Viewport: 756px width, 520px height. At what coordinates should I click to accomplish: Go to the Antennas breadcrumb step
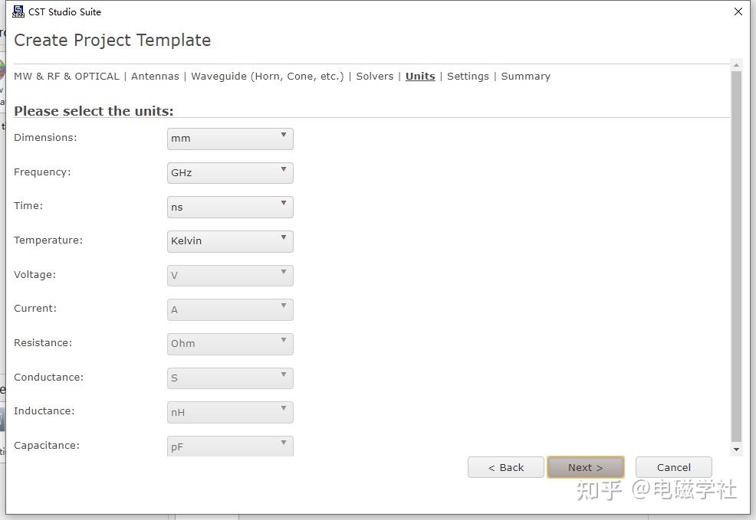coord(155,76)
